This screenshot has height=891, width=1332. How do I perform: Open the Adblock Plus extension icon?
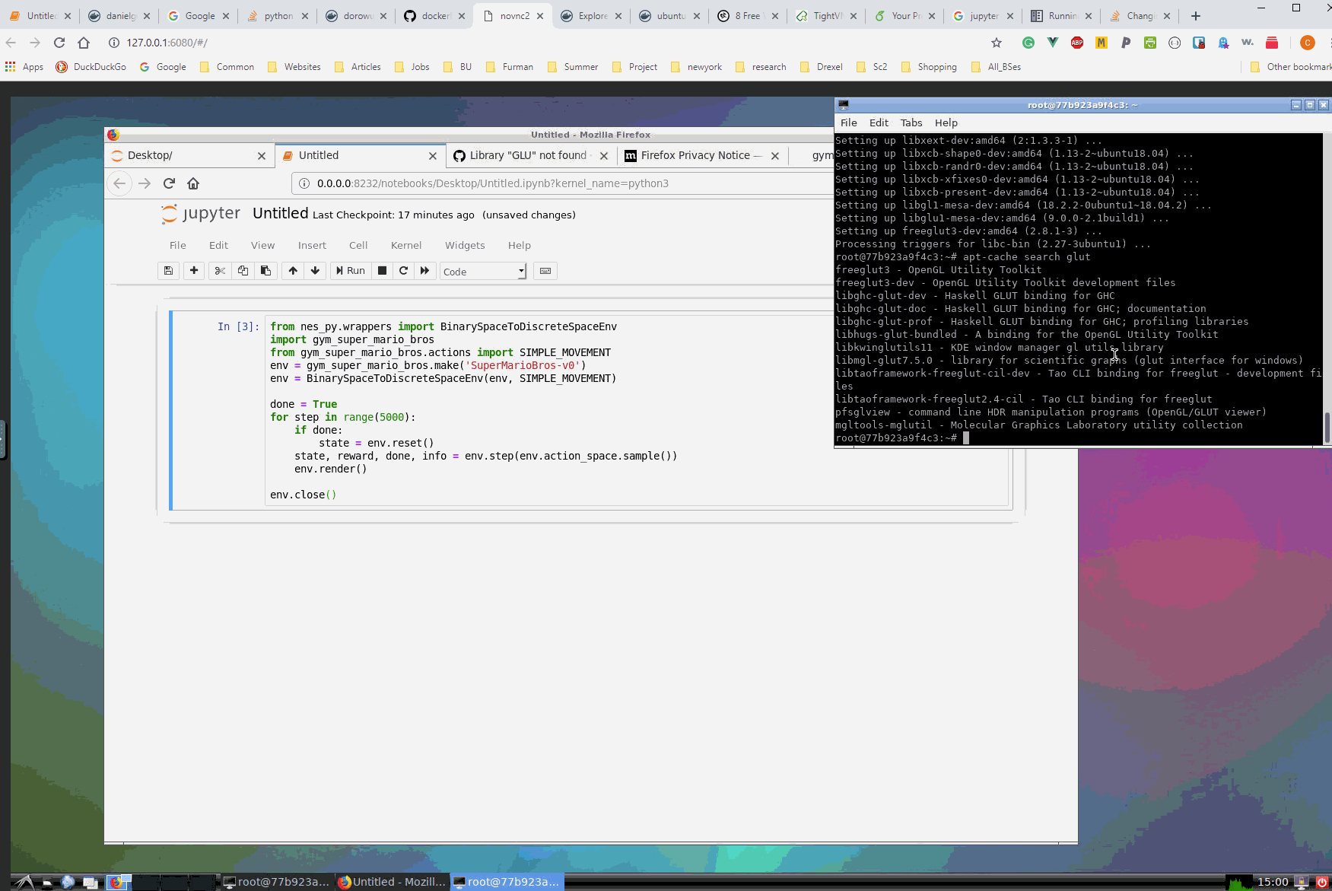point(1077,43)
